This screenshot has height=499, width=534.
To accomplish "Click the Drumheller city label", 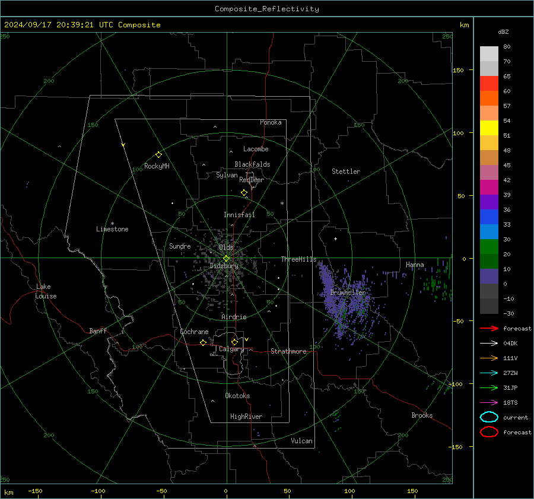I will (x=348, y=293).
